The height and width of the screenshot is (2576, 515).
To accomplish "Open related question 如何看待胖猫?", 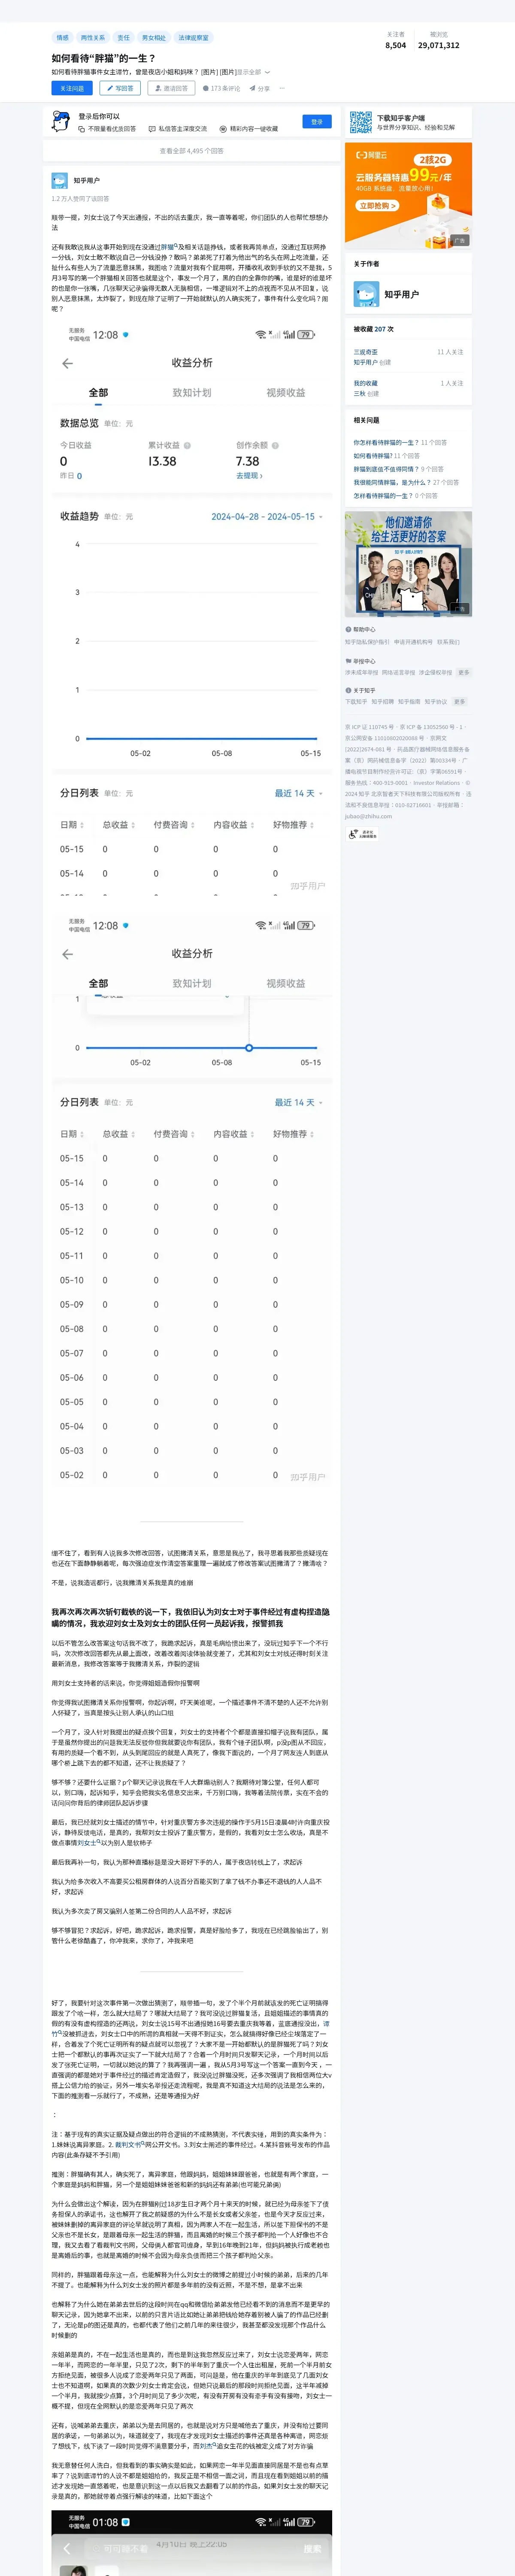I will pos(373,455).
